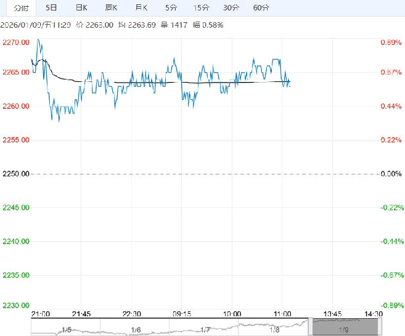The image size is (405, 336).
Task: Click the 1/8 date in the navigator
Action: coord(274,330)
